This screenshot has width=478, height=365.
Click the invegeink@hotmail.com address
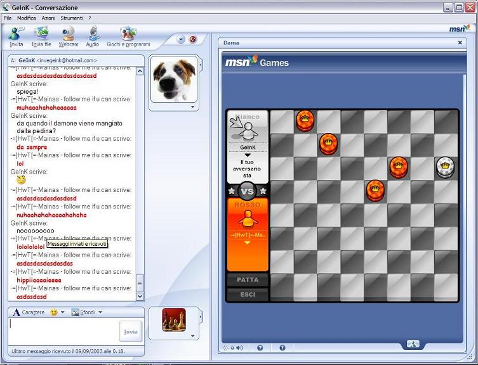(x=67, y=60)
